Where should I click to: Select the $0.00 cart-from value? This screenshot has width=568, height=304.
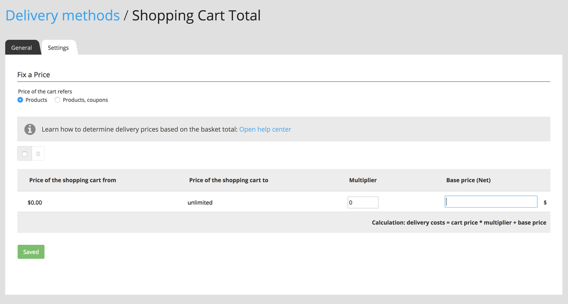35,203
